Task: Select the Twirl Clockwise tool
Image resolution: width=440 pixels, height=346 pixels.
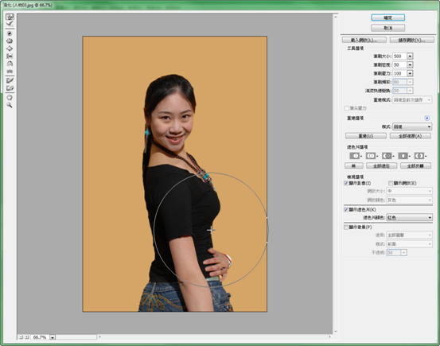Action: pyautogui.click(x=10, y=33)
